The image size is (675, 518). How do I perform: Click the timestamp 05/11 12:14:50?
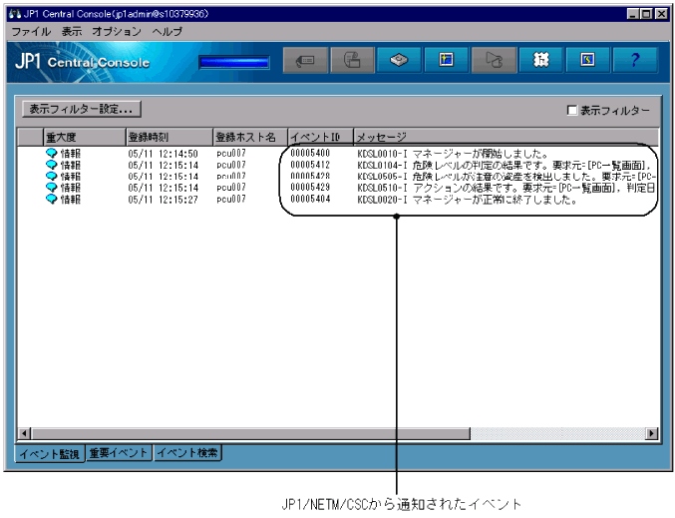pyautogui.click(x=163, y=153)
